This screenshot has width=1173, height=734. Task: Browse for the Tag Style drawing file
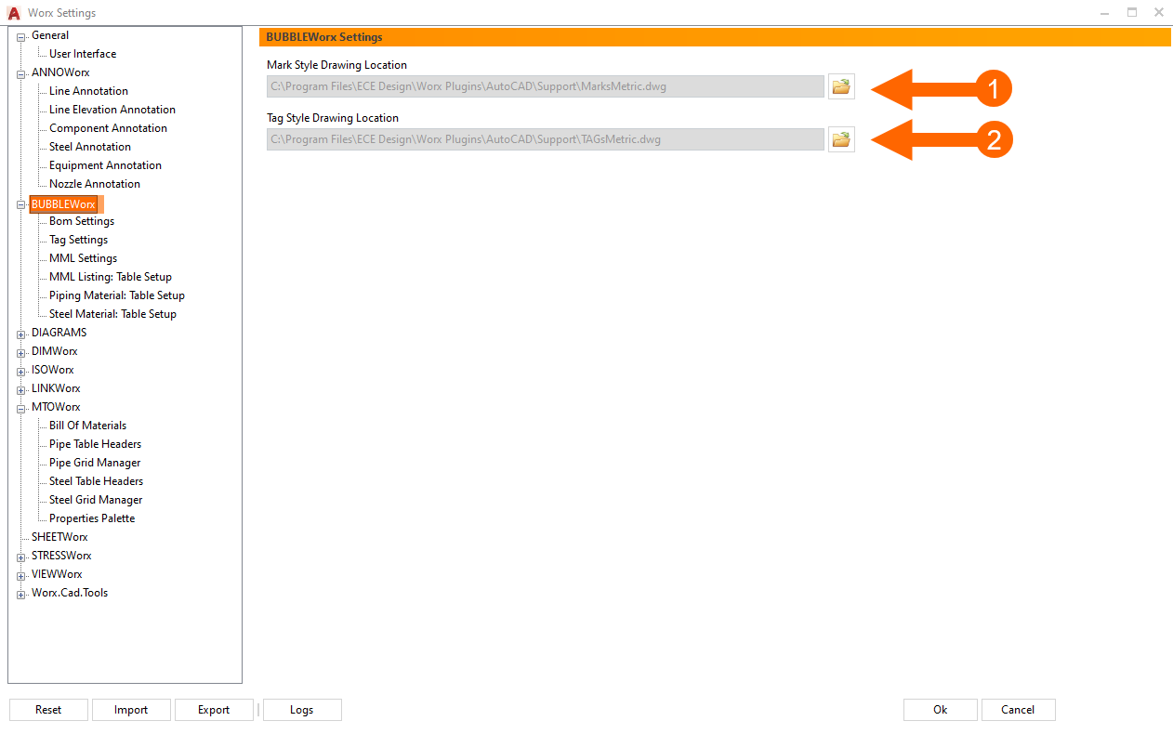coord(841,139)
